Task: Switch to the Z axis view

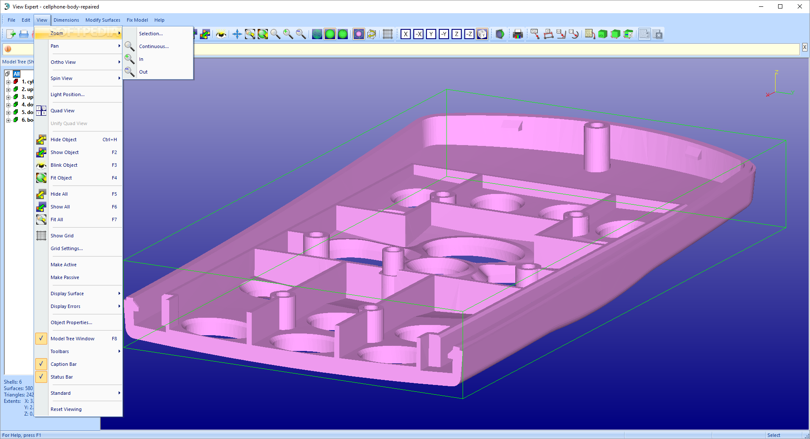Action: click(457, 34)
